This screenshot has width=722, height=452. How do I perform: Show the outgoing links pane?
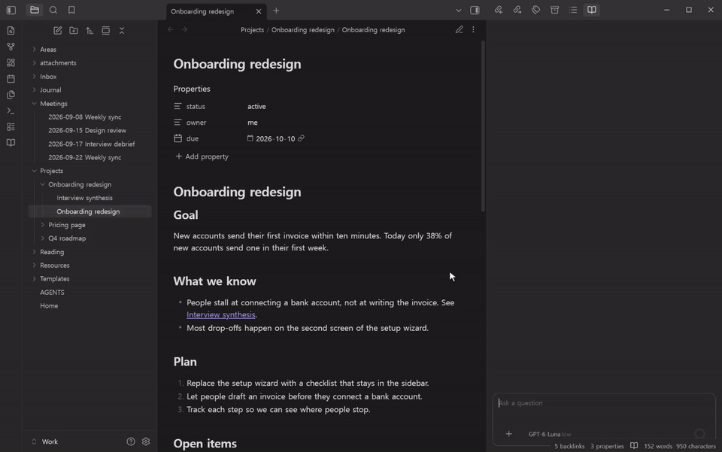517,10
